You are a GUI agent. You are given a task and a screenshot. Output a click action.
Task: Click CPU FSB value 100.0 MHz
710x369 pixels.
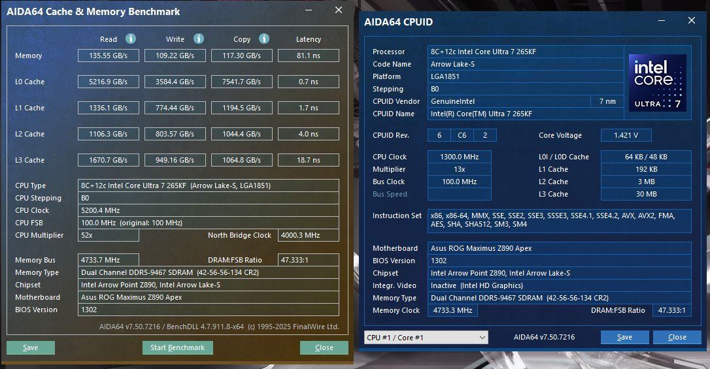pos(209,223)
